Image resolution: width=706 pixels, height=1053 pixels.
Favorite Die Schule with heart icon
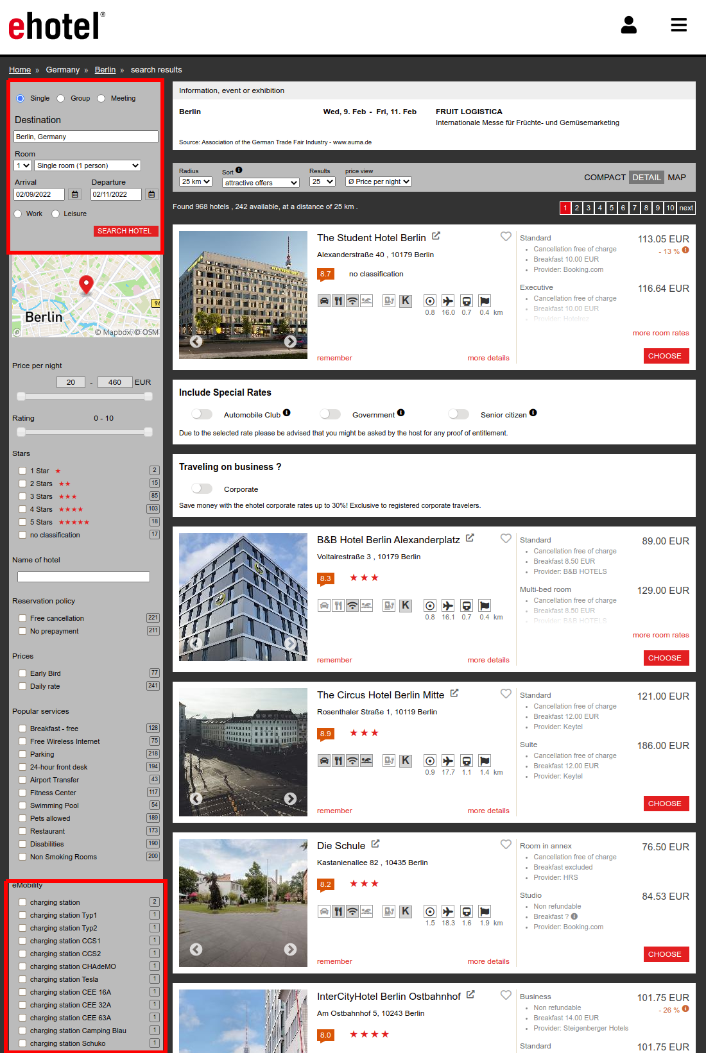506,845
